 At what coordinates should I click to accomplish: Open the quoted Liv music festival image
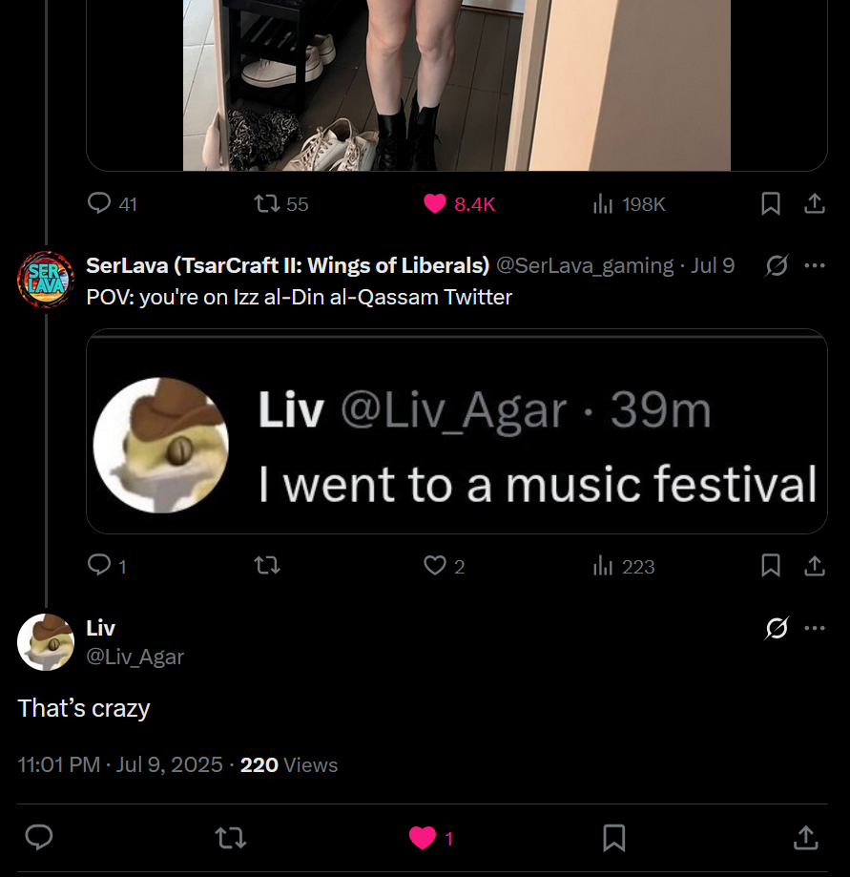click(456, 431)
